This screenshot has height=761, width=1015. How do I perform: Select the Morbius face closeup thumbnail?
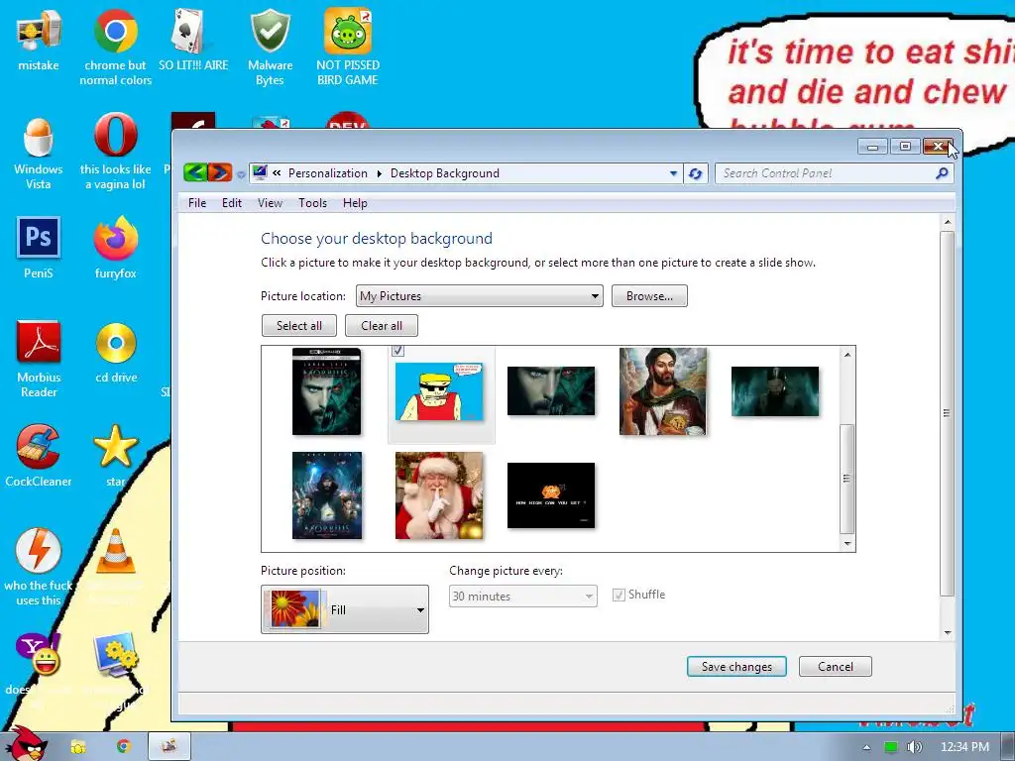[x=551, y=390]
